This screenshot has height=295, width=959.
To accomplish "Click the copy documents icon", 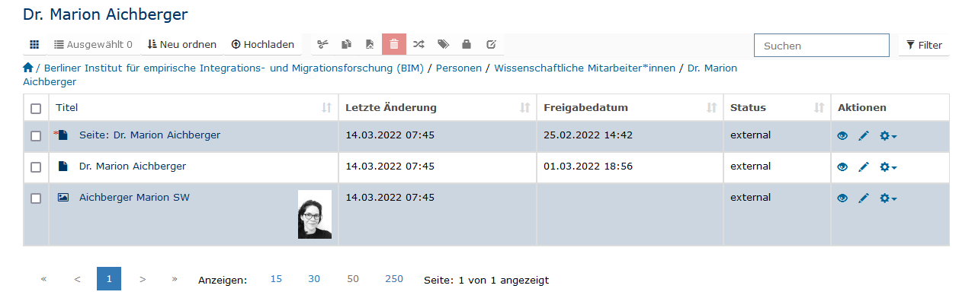I will pos(346,45).
